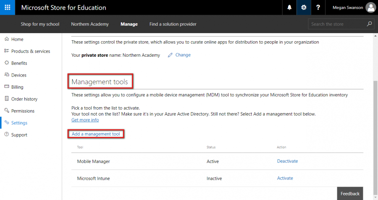Click the Products & services sidebar icon
The width and height of the screenshot is (378, 200).
7,51
